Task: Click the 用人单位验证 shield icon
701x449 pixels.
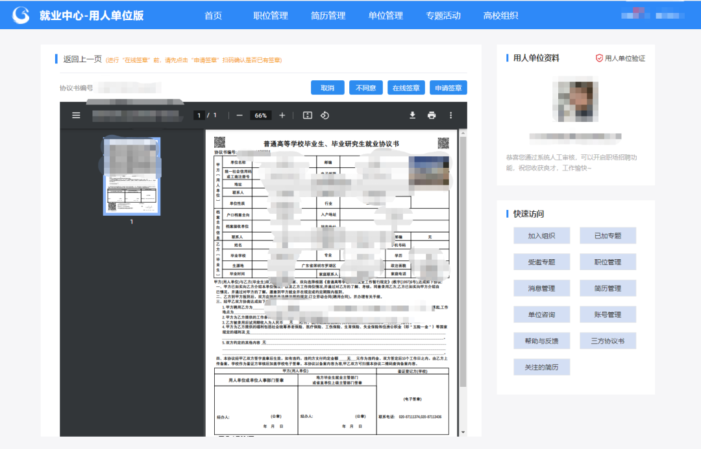Action: click(599, 58)
